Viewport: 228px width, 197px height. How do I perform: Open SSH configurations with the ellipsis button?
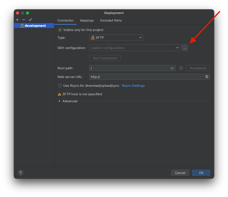[x=184, y=48]
